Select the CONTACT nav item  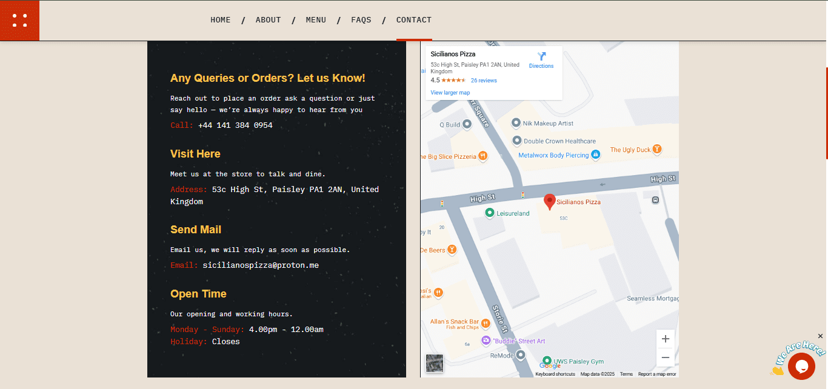tap(414, 20)
